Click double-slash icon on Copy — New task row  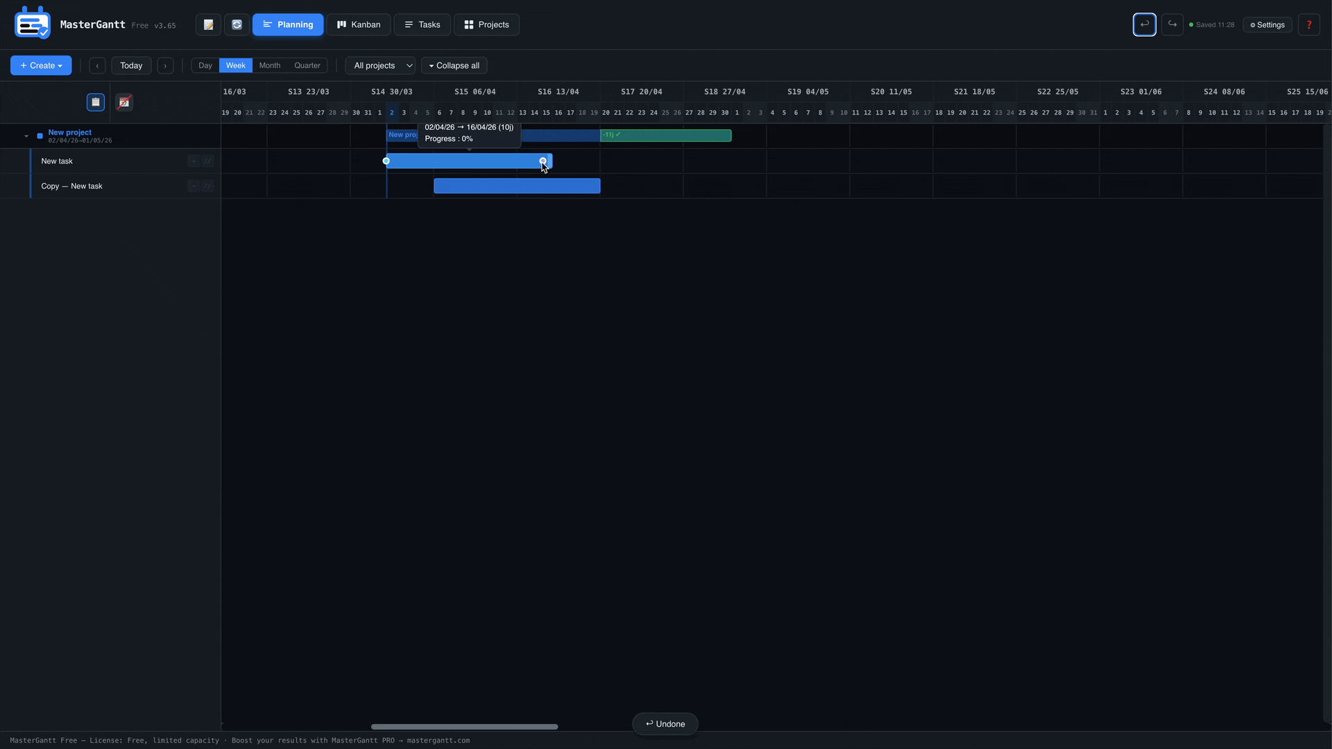coord(207,186)
